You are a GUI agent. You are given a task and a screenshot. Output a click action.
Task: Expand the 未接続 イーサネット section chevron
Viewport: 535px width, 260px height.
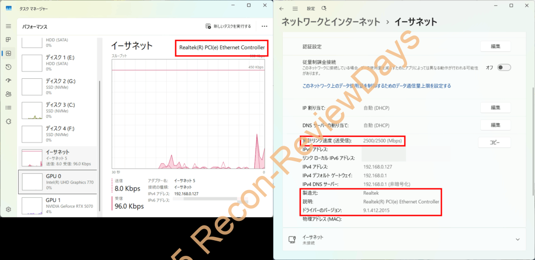pyautogui.click(x=518, y=240)
